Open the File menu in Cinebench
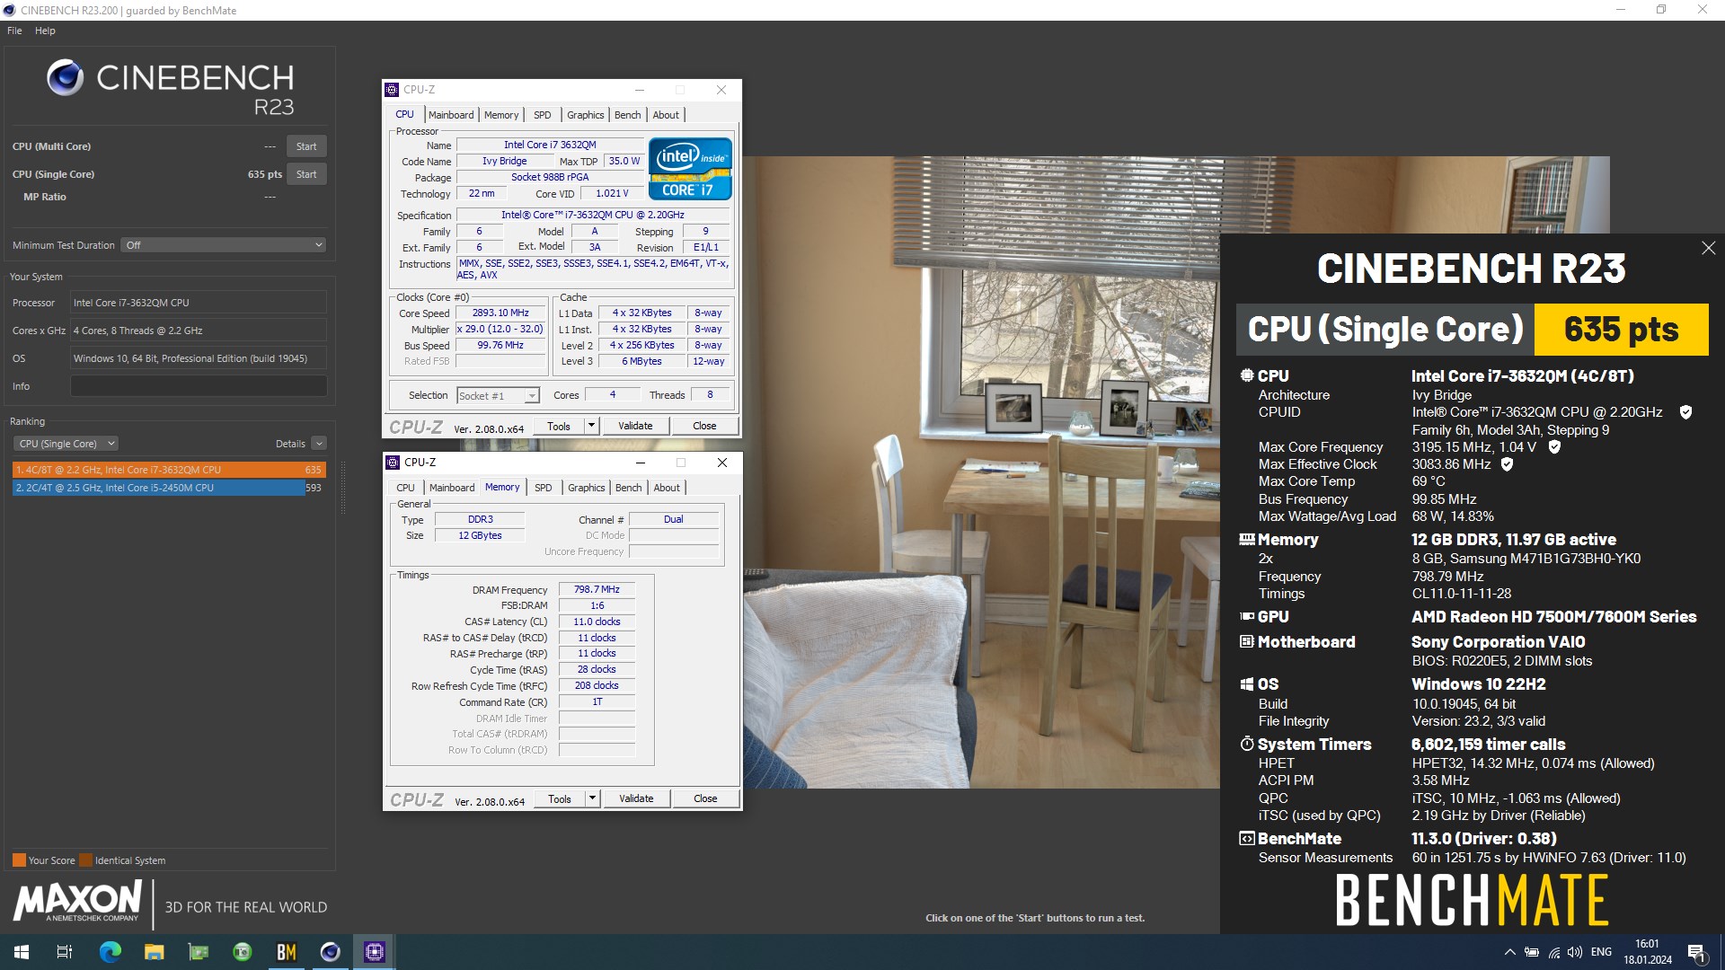 click(14, 31)
